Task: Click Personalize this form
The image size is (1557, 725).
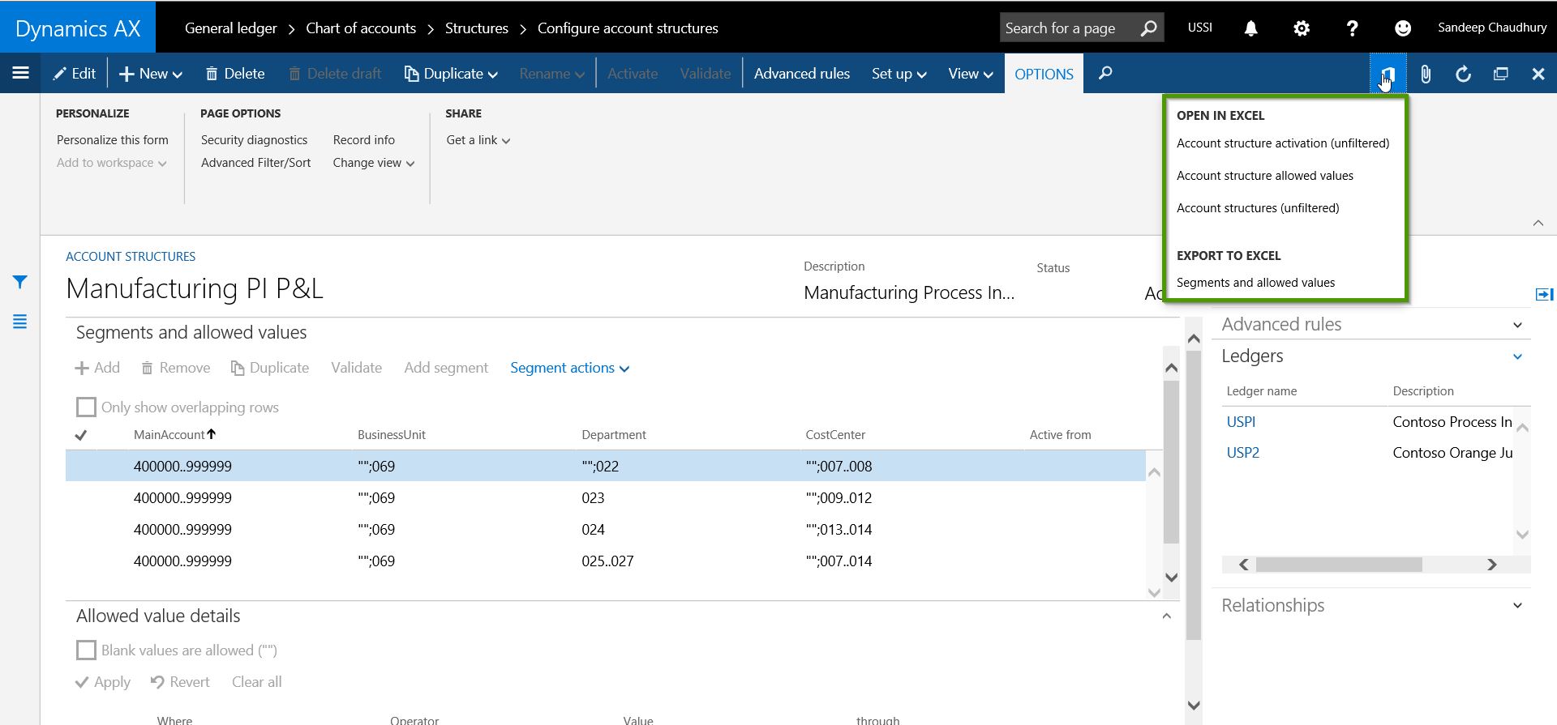Action: point(113,140)
